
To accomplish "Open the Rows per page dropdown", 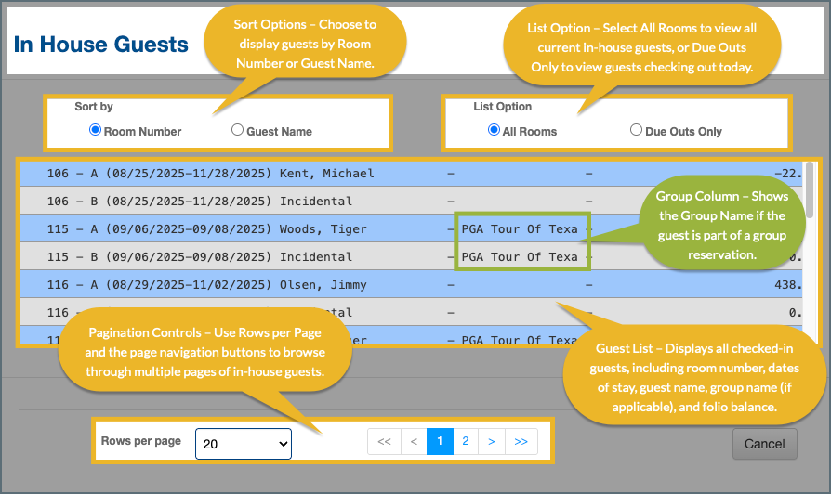I will 244,444.
